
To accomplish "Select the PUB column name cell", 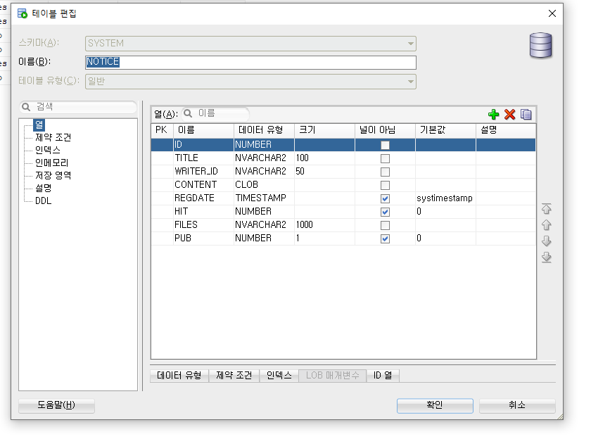I will (203, 238).
